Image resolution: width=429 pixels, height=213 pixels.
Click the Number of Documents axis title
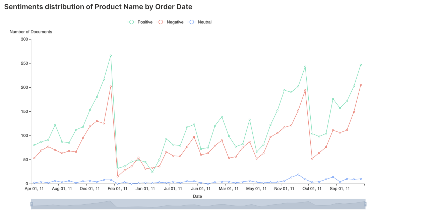pos(30,32)
